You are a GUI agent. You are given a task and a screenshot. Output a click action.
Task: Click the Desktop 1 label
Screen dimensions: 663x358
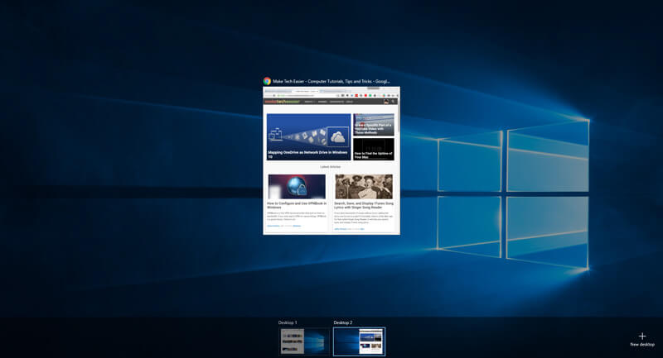pyautogui.click(x=288, y=322)
